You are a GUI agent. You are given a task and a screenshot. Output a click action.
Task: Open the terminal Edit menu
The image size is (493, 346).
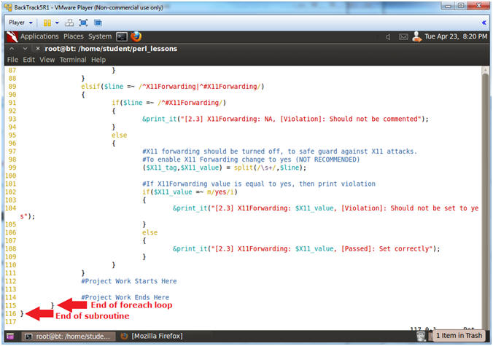coord(28,60)
